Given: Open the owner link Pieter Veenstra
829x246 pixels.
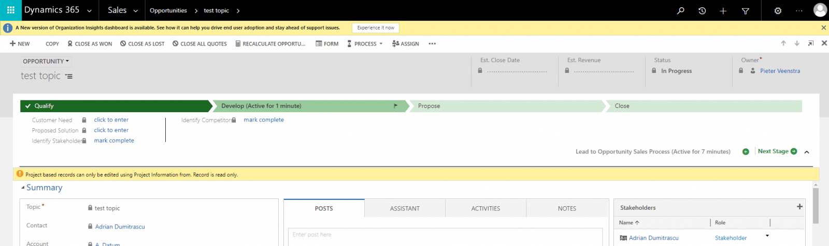Looking at the screenshot, I should [780, 71].
